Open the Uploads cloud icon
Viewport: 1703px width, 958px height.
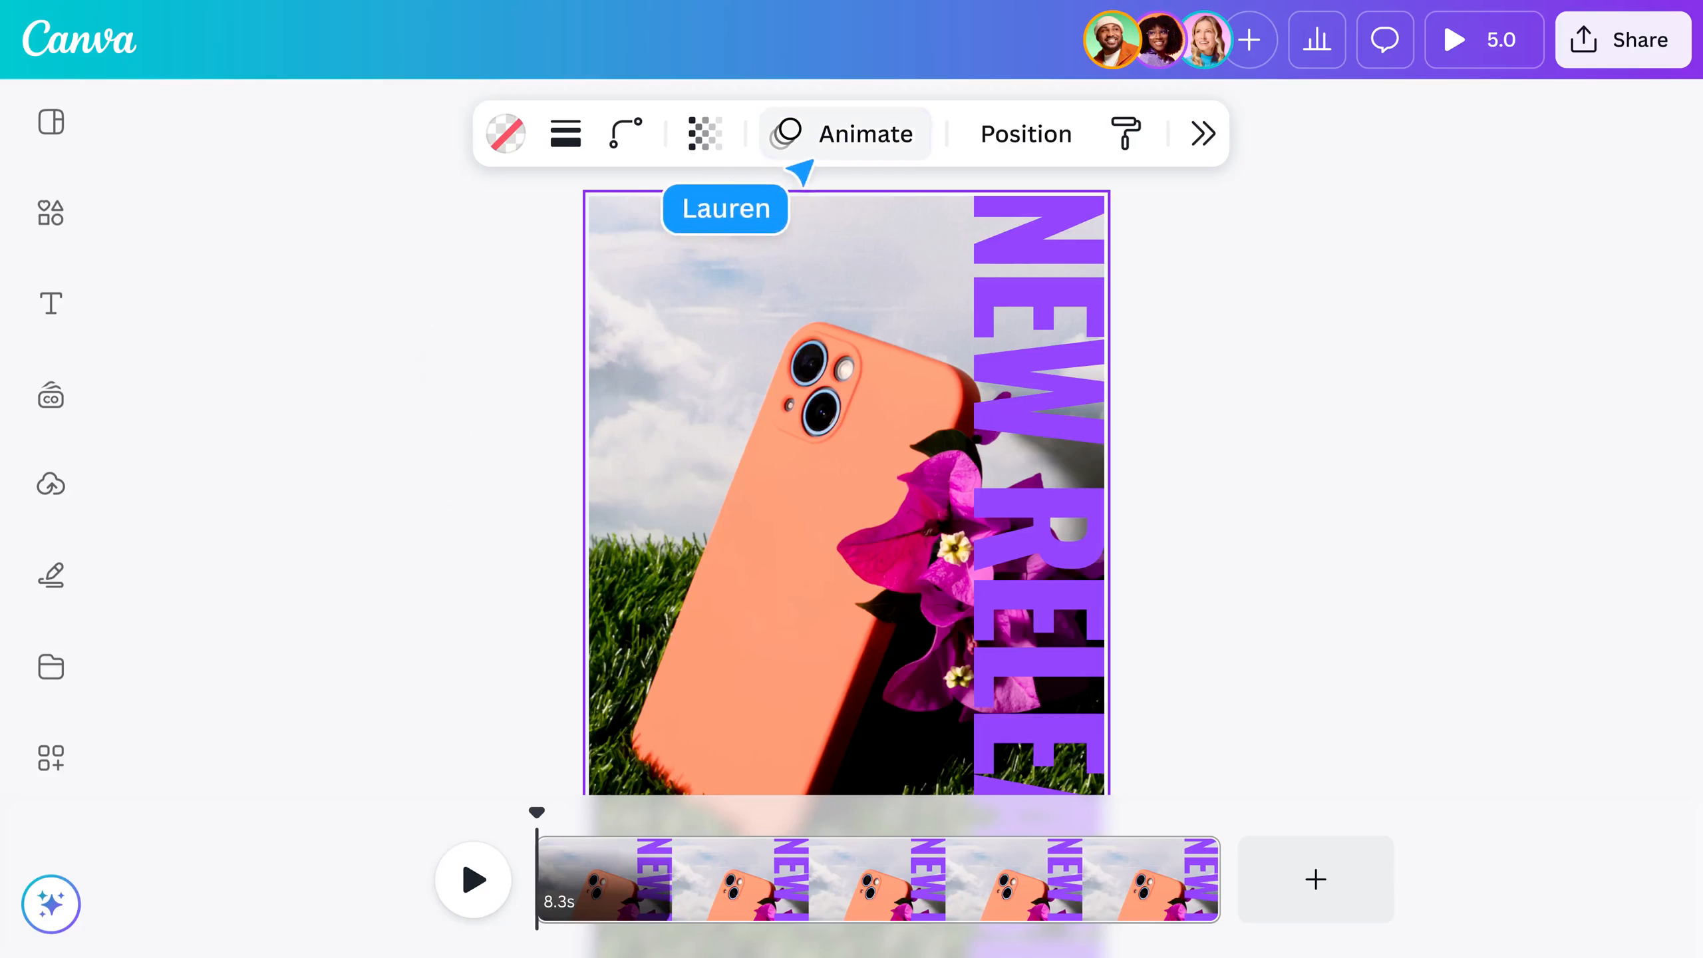tap(51, 484)
